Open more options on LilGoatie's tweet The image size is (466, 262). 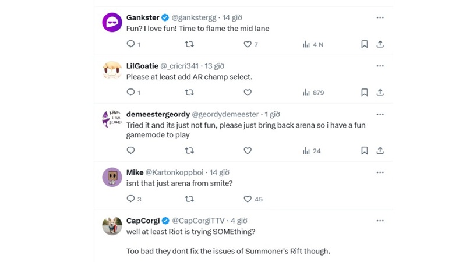pyautogui.click(x=380, y=66)
